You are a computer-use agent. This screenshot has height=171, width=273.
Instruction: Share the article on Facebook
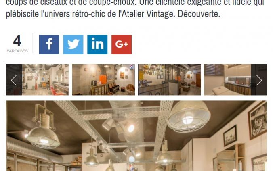[x=49, y=44]
